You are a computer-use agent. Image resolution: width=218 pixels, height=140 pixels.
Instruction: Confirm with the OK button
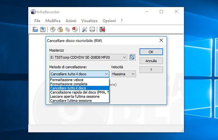point(151,52)
